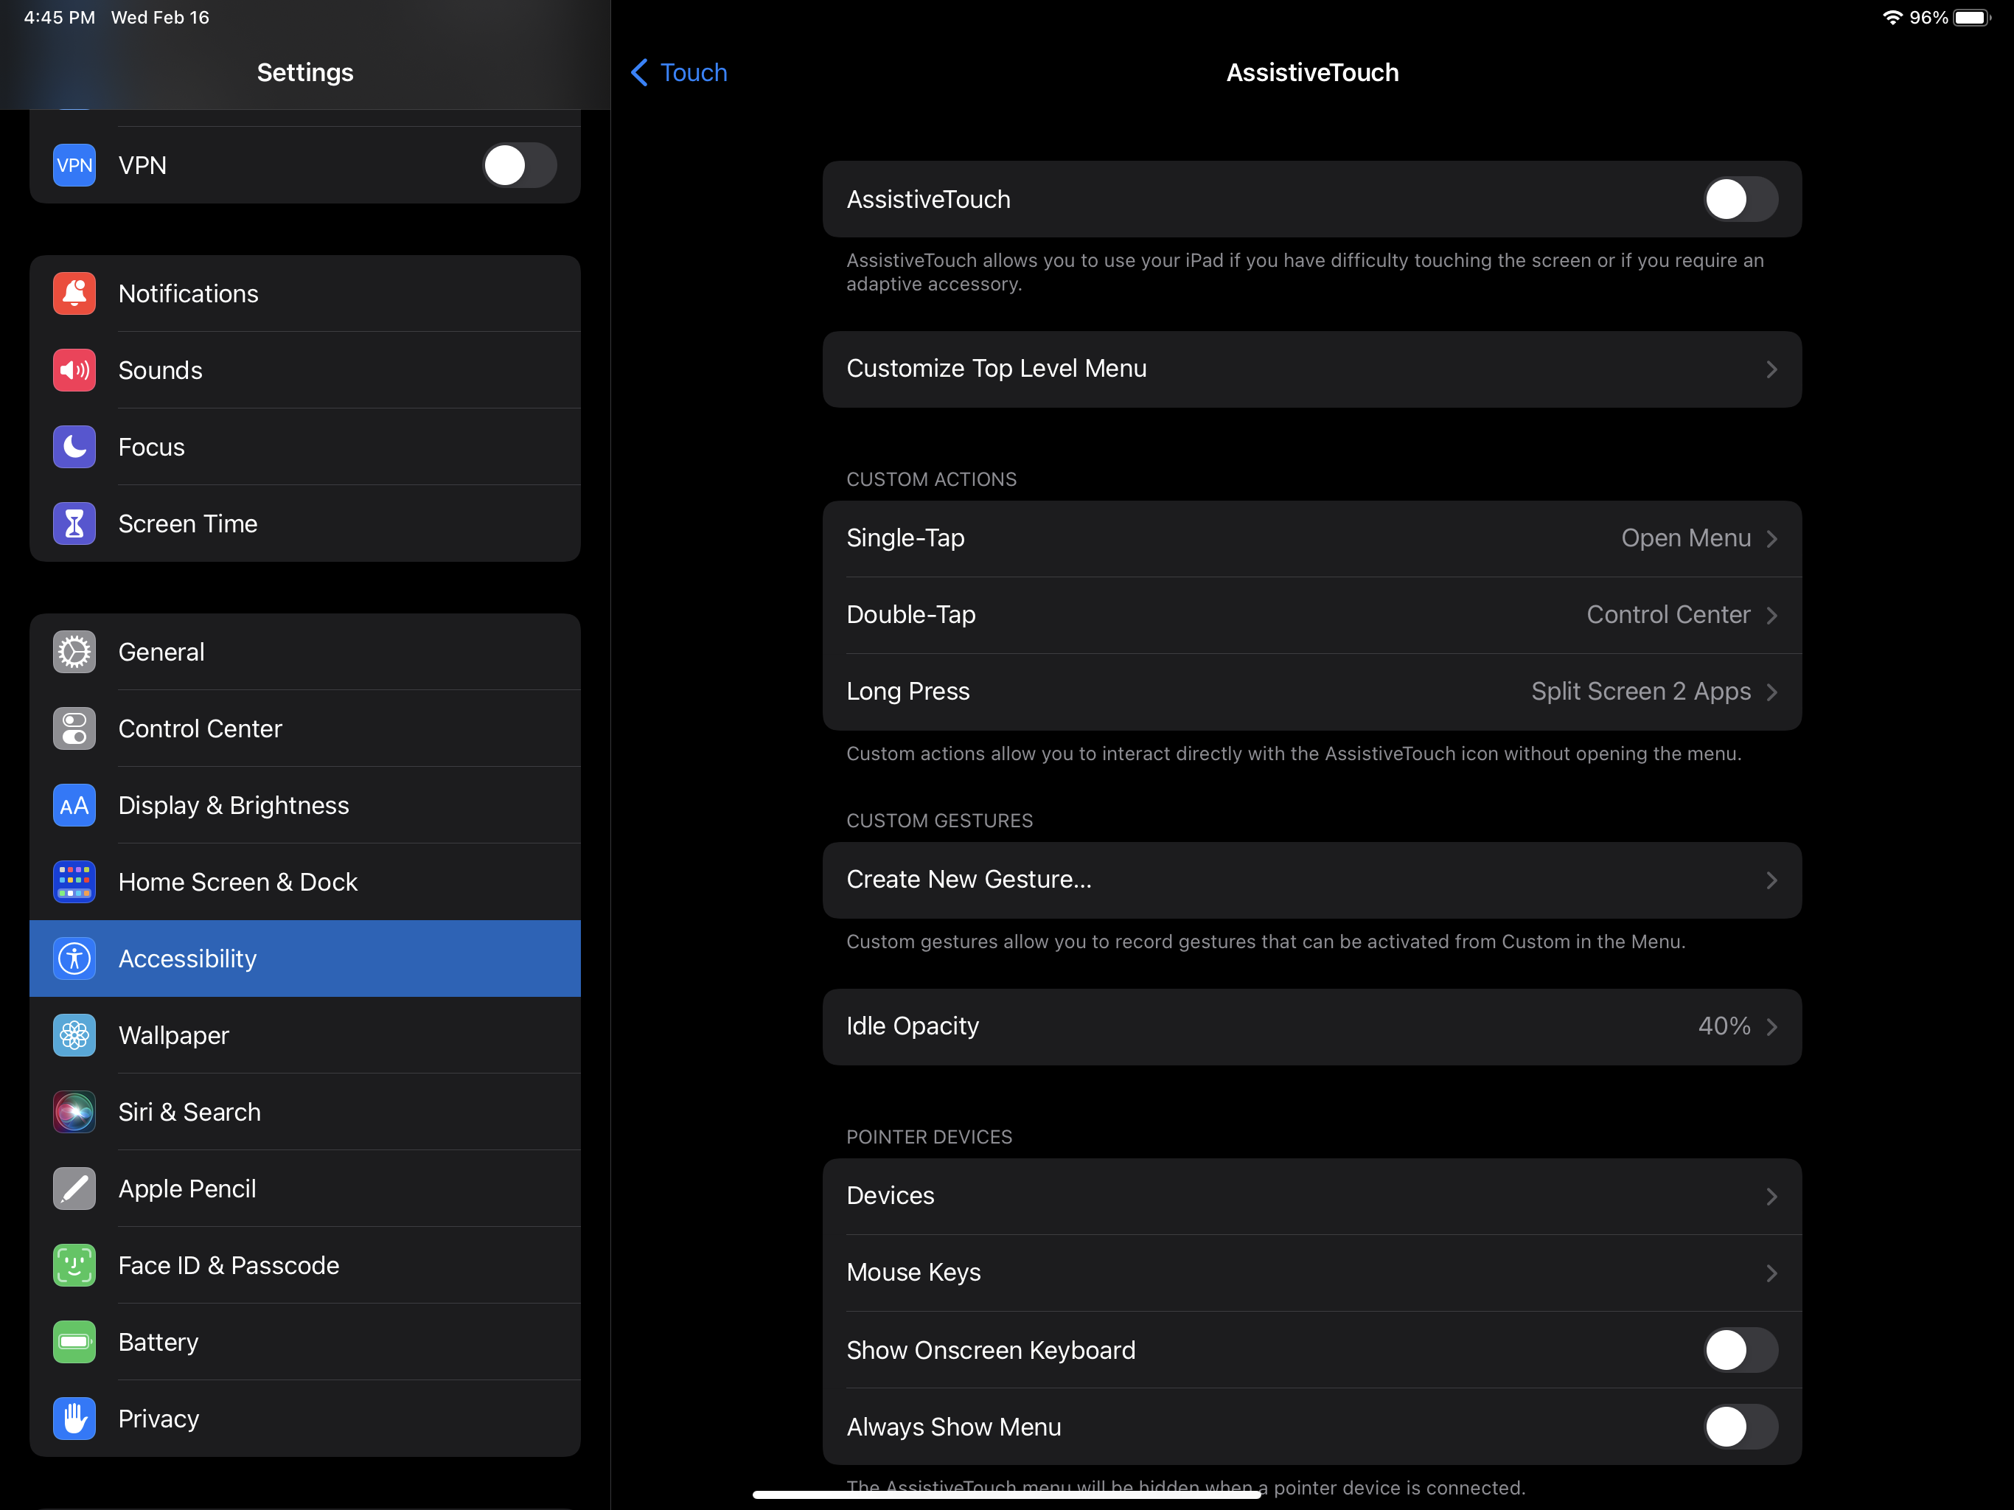This screenshot has height=1510, width=2014.
Task: Select the Focus moon icon
Action: 74,446
